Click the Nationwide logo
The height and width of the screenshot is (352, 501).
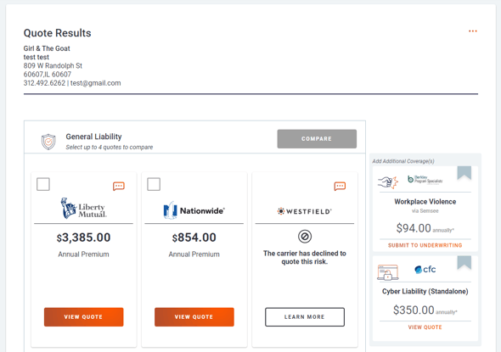194,210
